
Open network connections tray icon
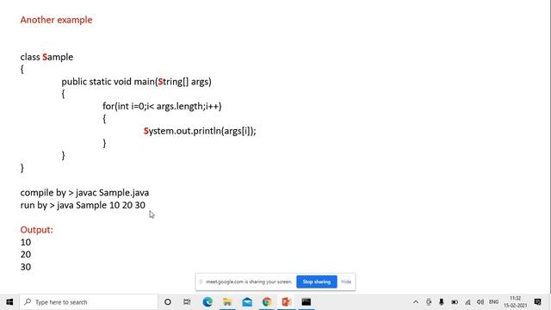pos(467,302)
